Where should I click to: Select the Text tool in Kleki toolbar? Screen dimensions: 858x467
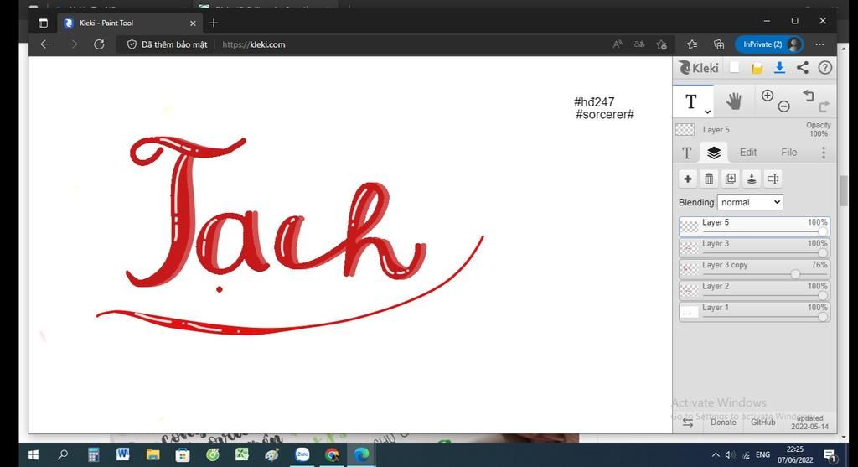(x=690, y=101)
